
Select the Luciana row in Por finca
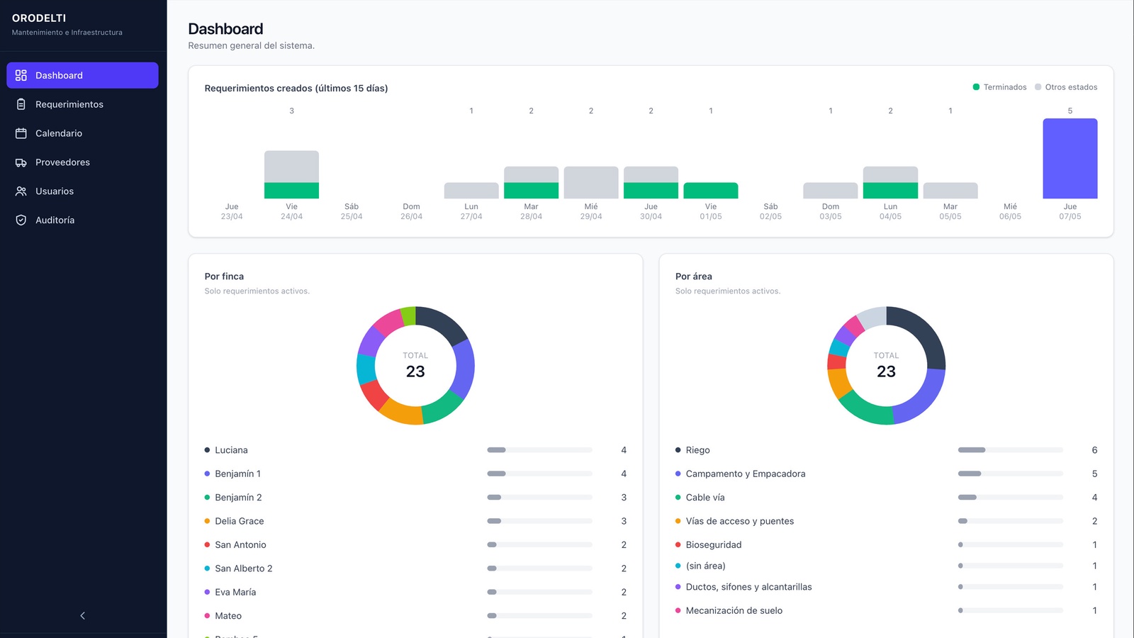point(415,450)
